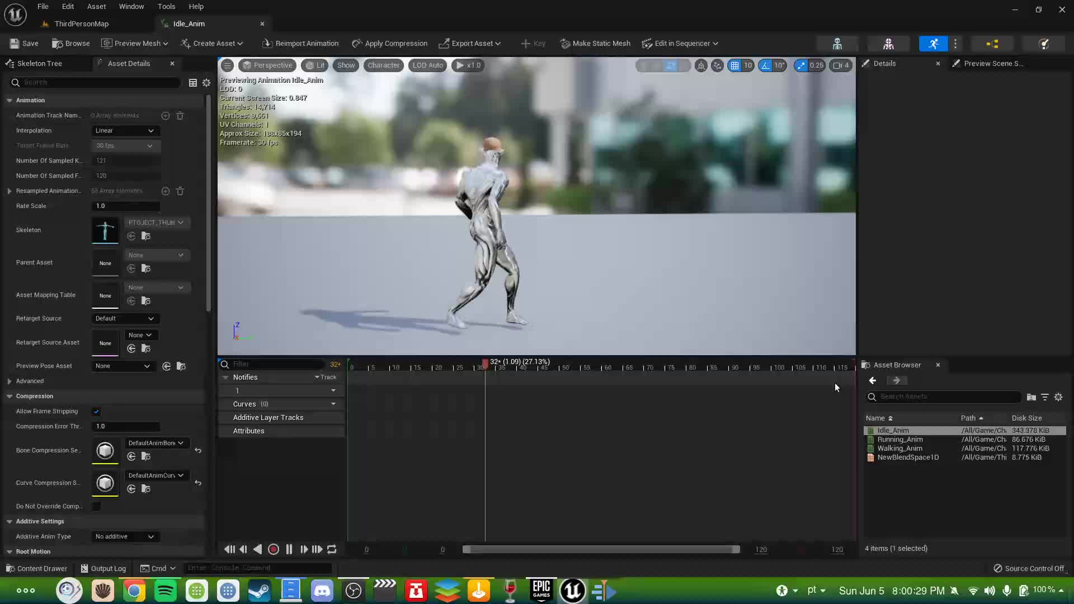The image size is (1074, 604).
Task: Select the Physics asset editor icon
Action: [x=1044, y=43]
